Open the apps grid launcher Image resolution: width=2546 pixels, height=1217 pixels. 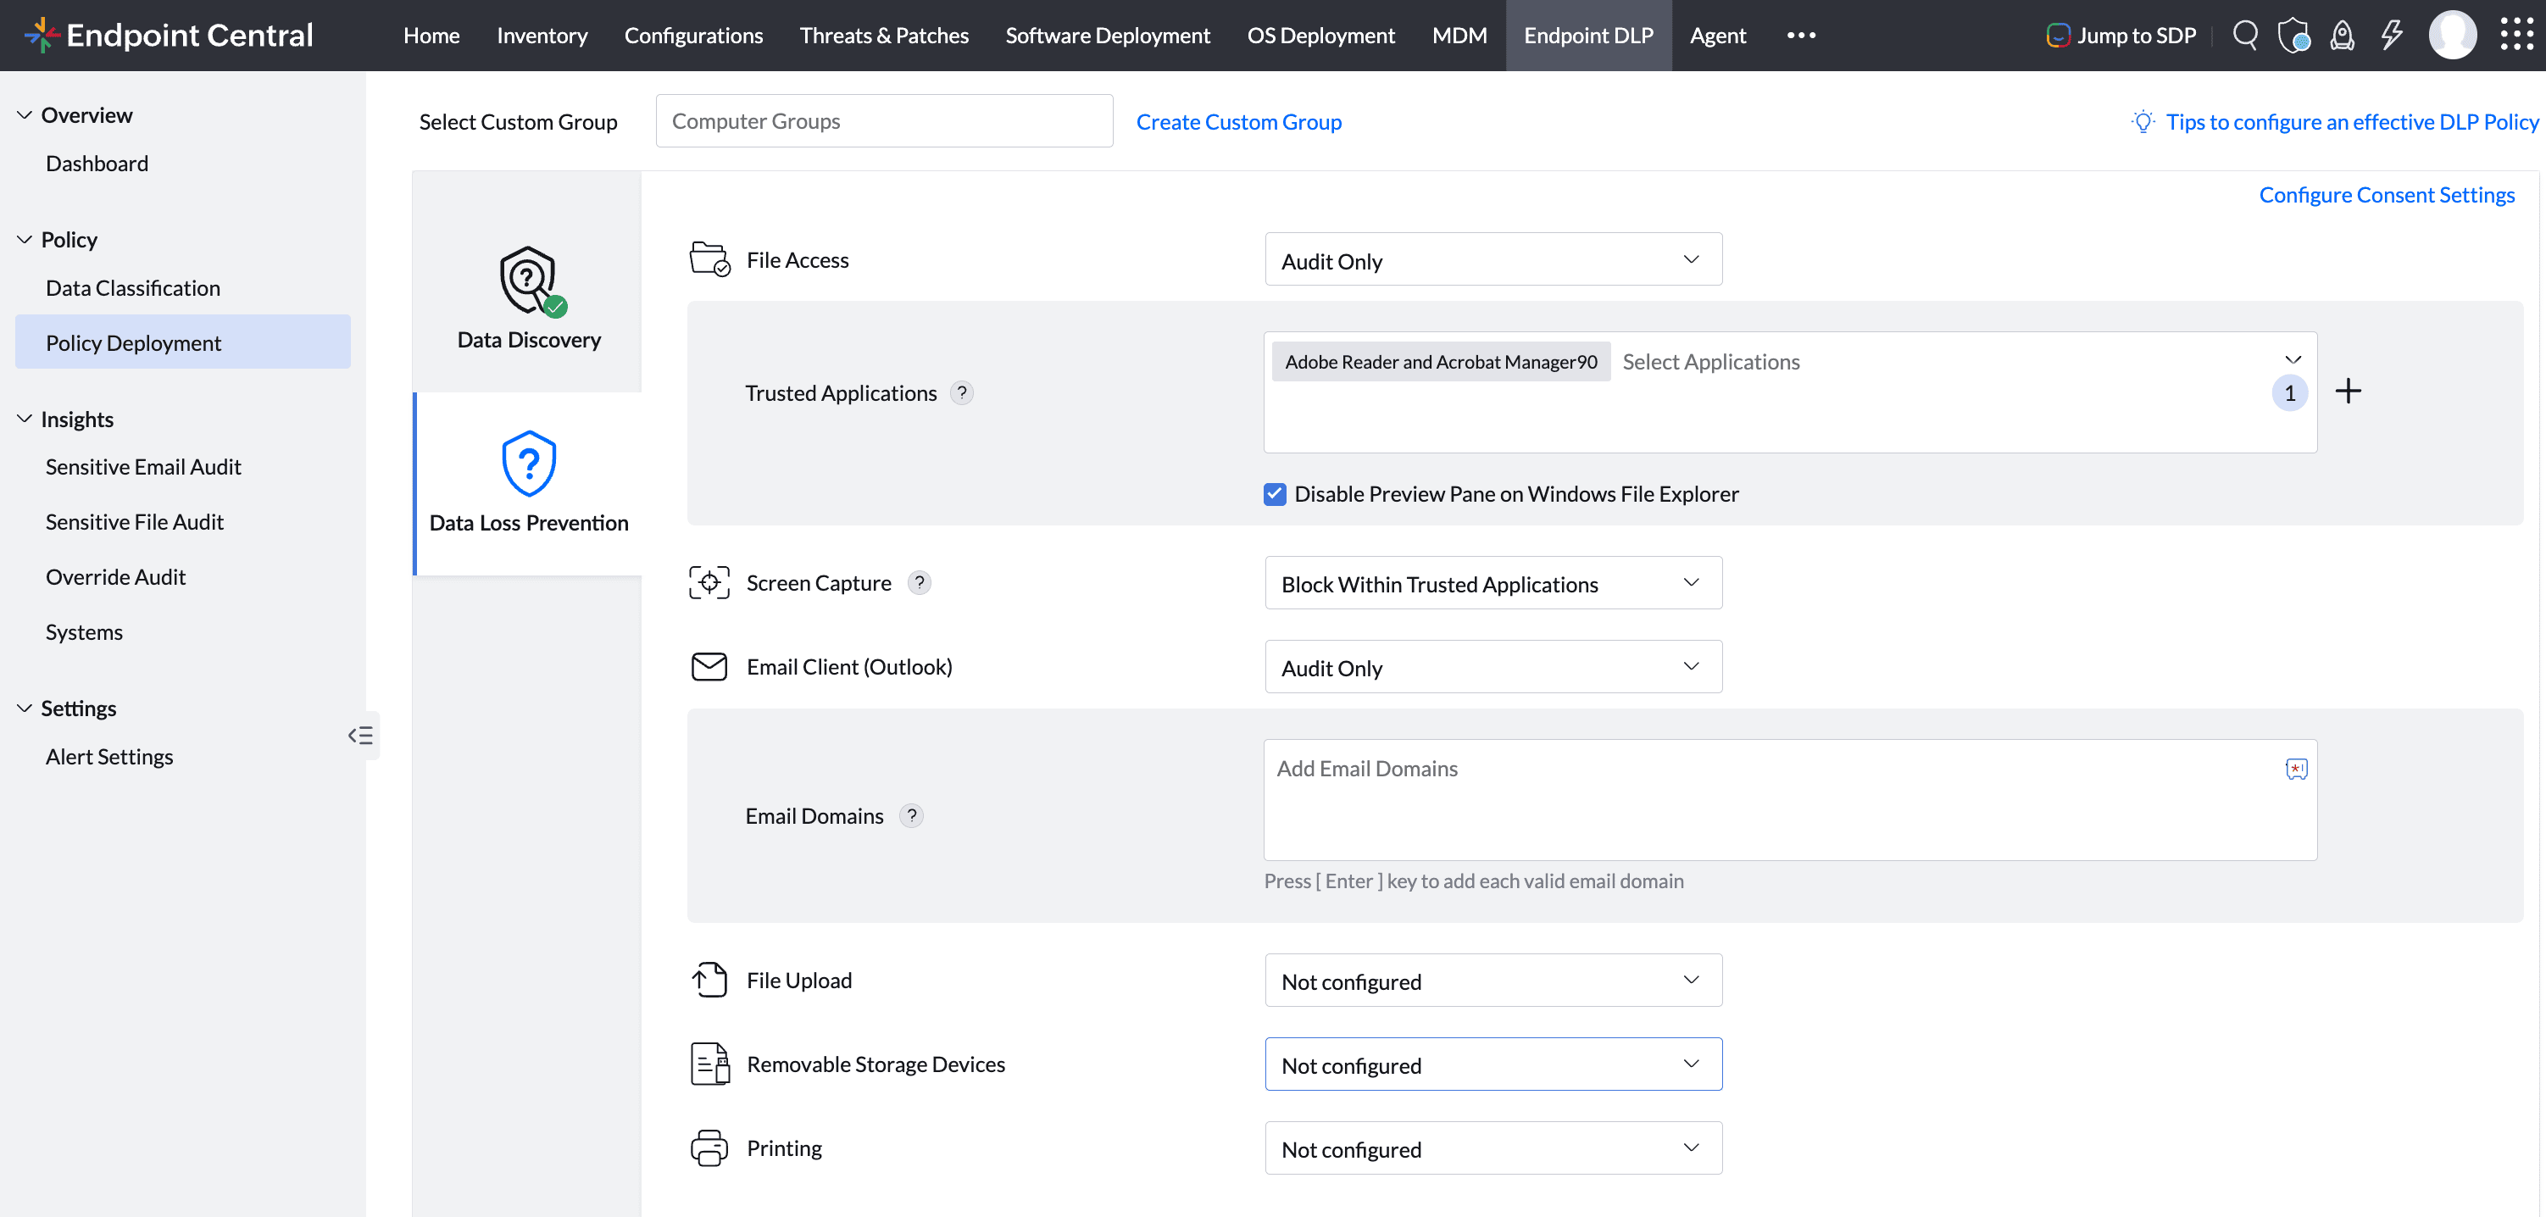tap(2516, 36)
